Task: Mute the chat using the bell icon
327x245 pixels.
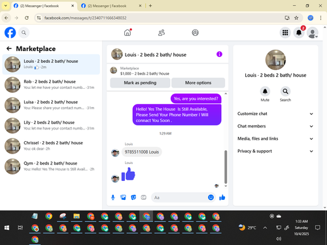Action: click(265, 91)
